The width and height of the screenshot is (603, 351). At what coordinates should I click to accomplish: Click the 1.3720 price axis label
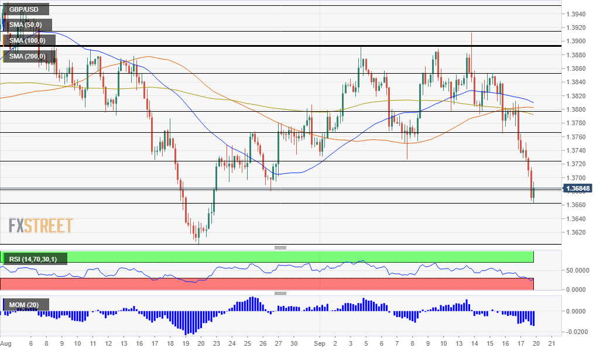[x=575, y=164]
